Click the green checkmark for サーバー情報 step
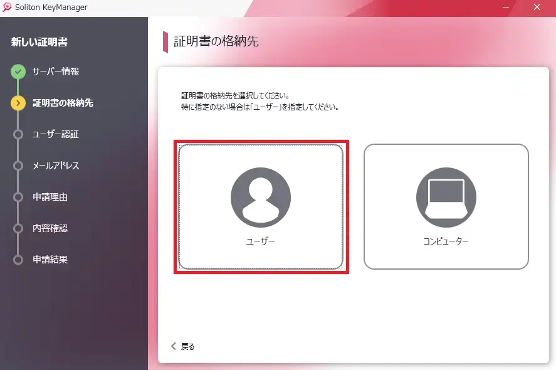The image size is (556, 370). tap(18, 71)
